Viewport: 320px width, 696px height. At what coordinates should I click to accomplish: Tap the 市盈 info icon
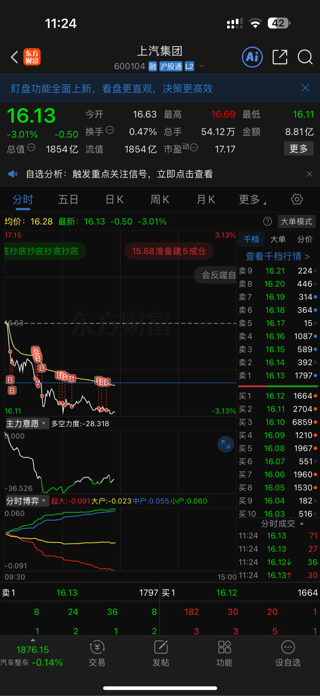(x=194, y=148)
